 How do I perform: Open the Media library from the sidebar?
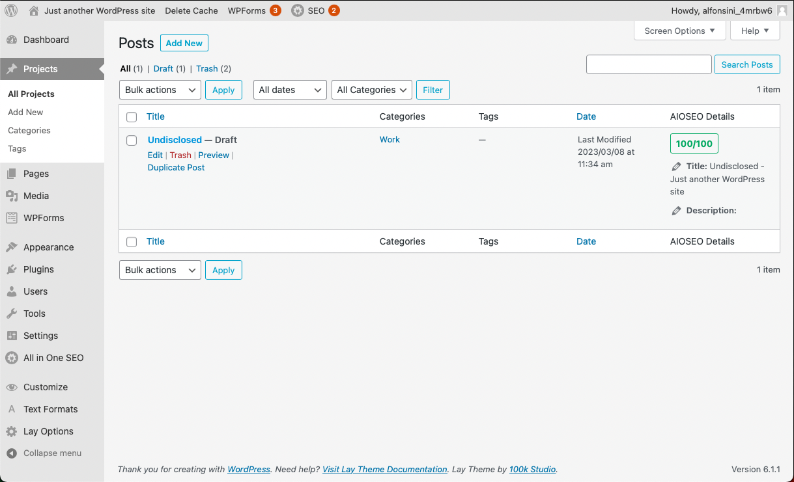(x=36, y=196)
